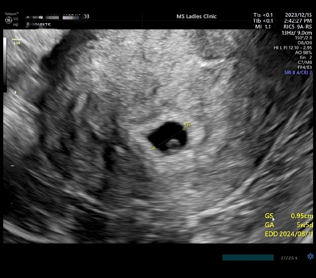Click the GS 0.95cm measurement result
Image resolution: width=316 pixels, height=278 pixels.
tap(289, 216)
